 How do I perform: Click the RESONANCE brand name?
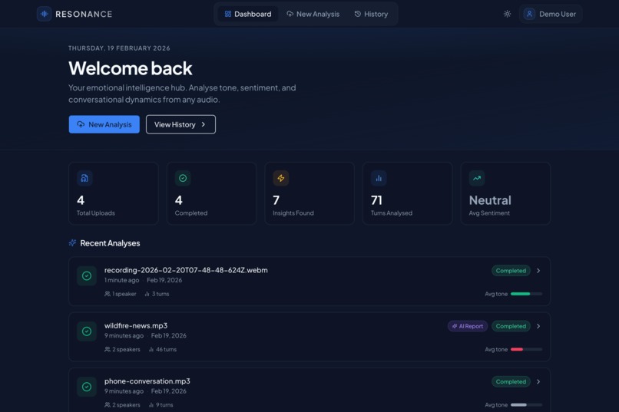click(84, 14)
